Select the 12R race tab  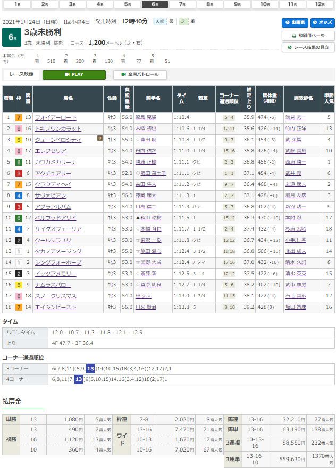[320, 4]
